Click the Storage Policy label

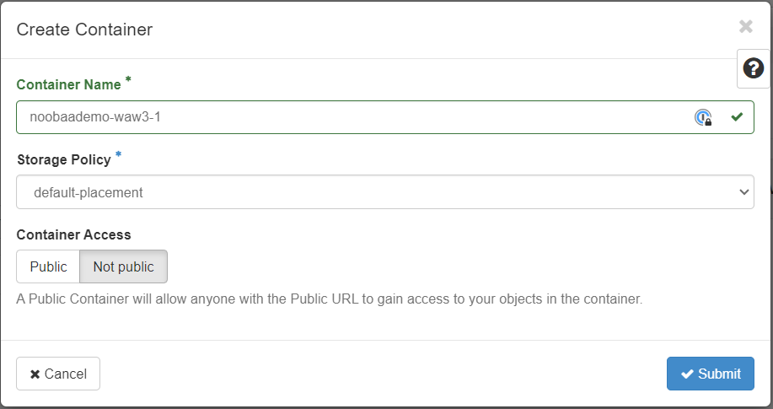point(63,160)
